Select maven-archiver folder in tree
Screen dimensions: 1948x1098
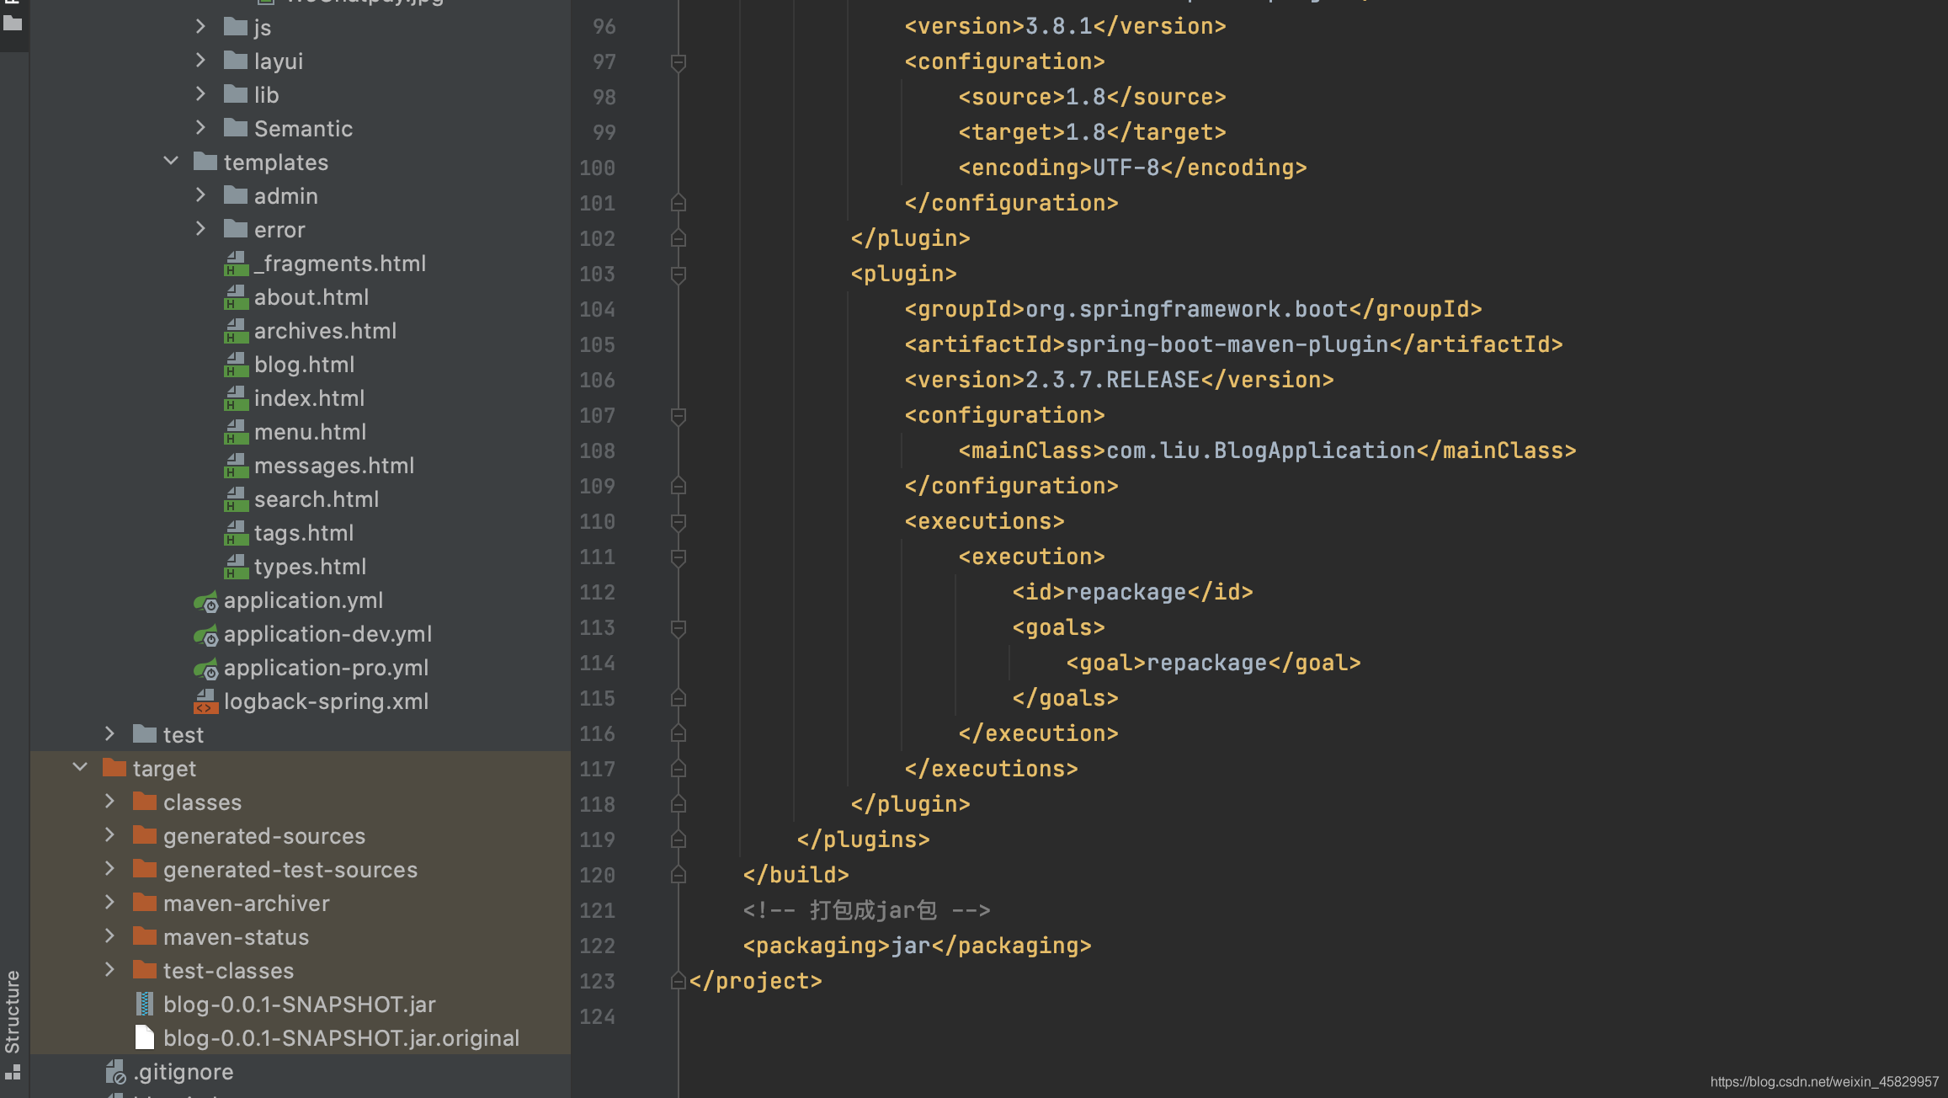(x=246, y=903)
